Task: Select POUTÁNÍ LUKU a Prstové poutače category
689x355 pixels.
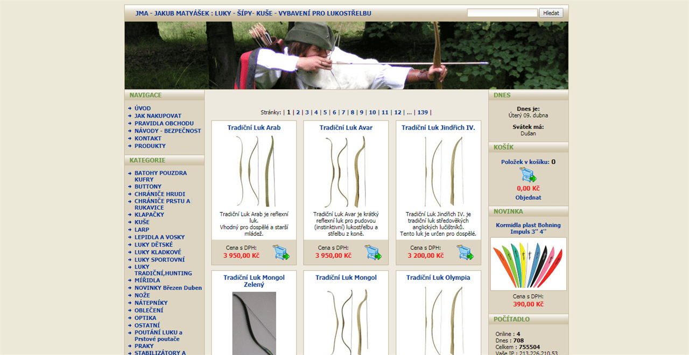Action: 158,336
